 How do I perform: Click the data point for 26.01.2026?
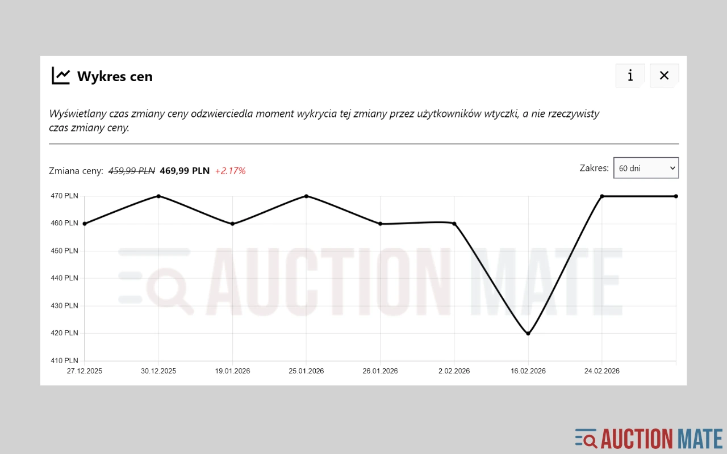(381, 224)
